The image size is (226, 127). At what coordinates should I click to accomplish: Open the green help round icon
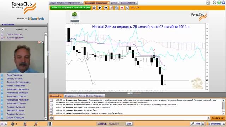coord(219,2)
